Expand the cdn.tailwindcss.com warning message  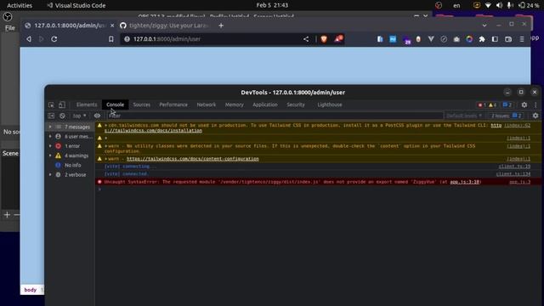click(105, 125)
